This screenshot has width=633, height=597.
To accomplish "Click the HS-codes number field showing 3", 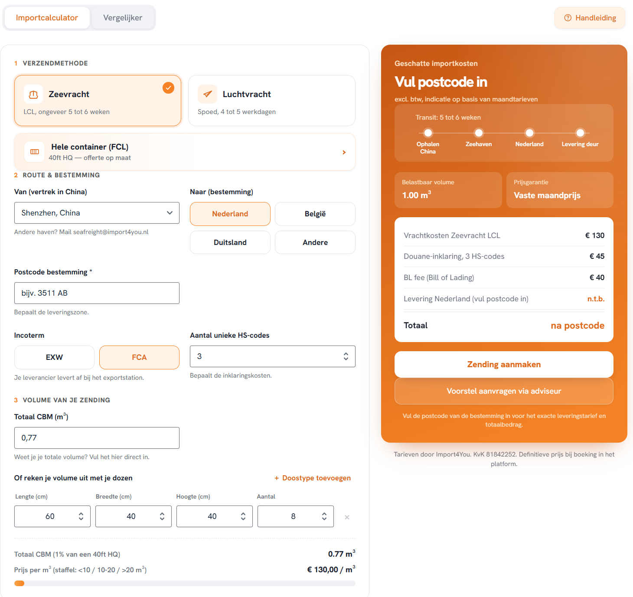I will (x=273, y=356).
